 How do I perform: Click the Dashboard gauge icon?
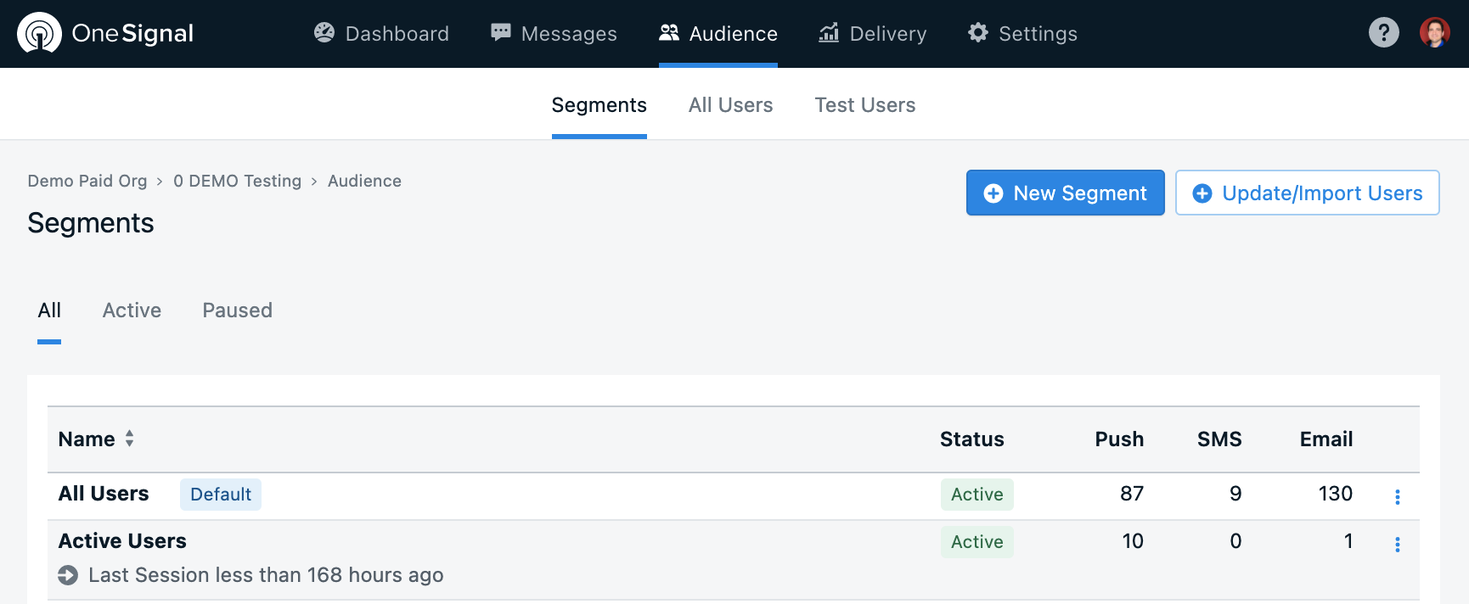[324, 33]
